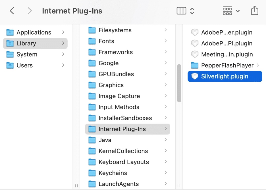Open the grouping options dropdown arrow
The image size is (266, 190).
pos(238,11)
